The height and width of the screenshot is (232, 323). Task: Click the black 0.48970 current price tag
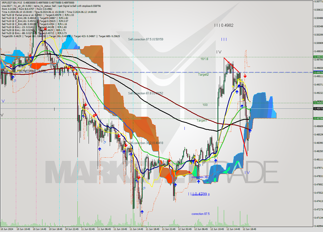click(x=318, y=109)
